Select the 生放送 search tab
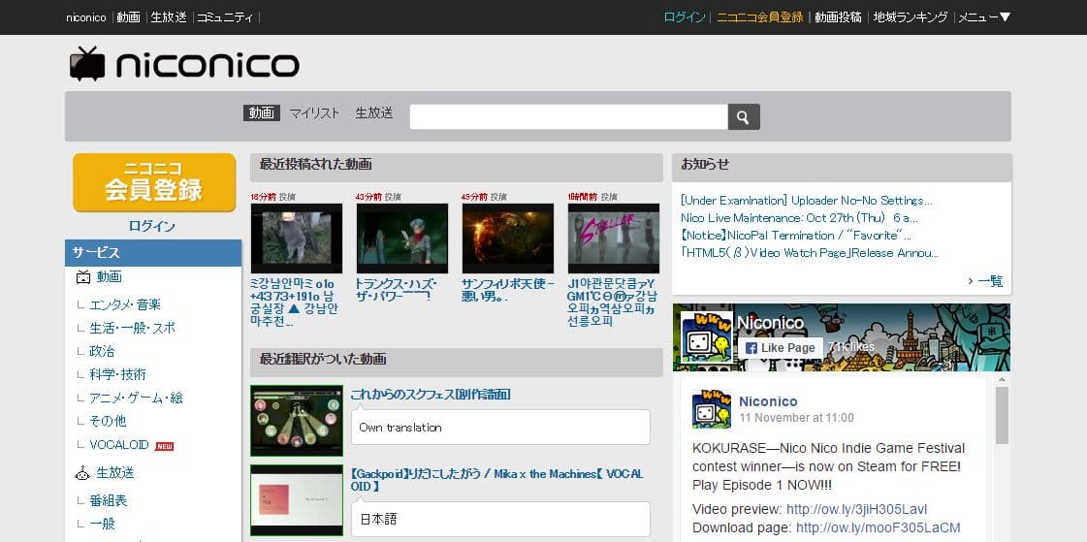The image size is (1087, 542). pos(374,113)
